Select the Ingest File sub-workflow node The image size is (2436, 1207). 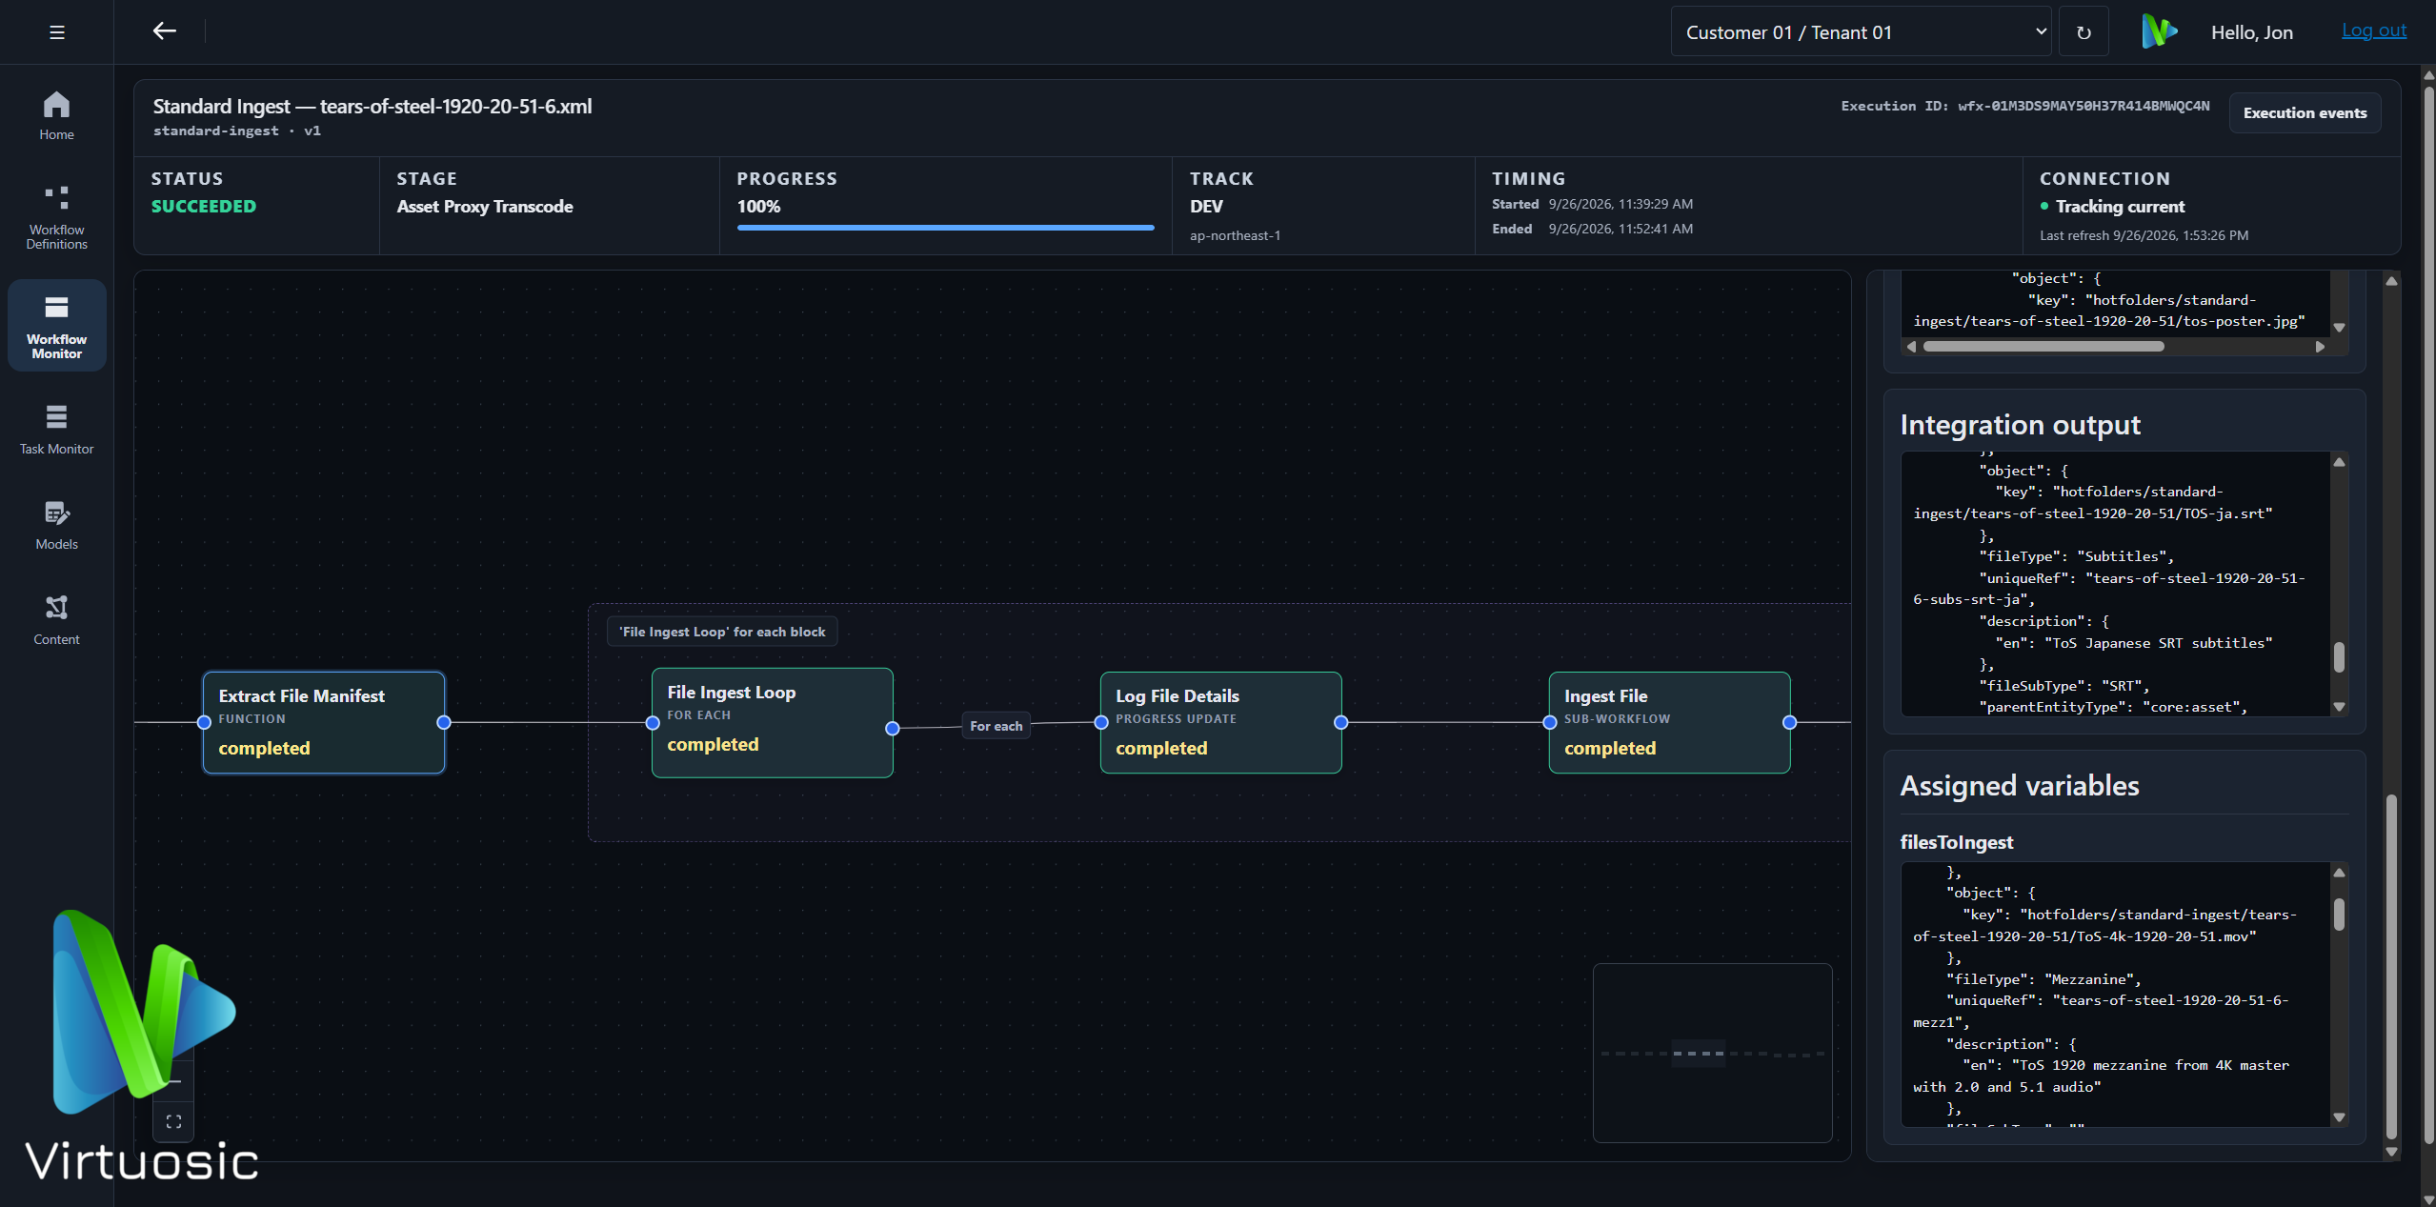pos(1670,723)
